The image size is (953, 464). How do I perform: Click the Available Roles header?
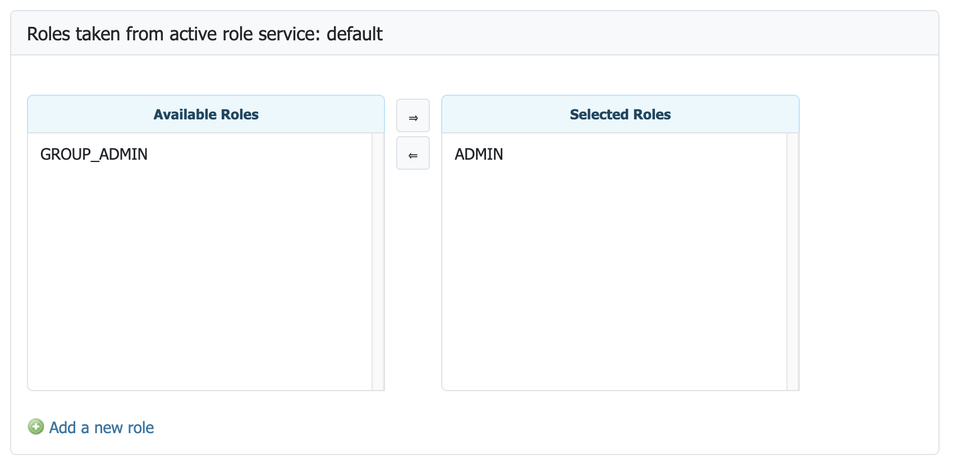pyautogui.click(x=206, y=114)
